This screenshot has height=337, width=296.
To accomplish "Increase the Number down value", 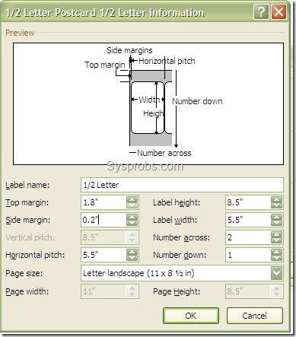I will point(276,252).
